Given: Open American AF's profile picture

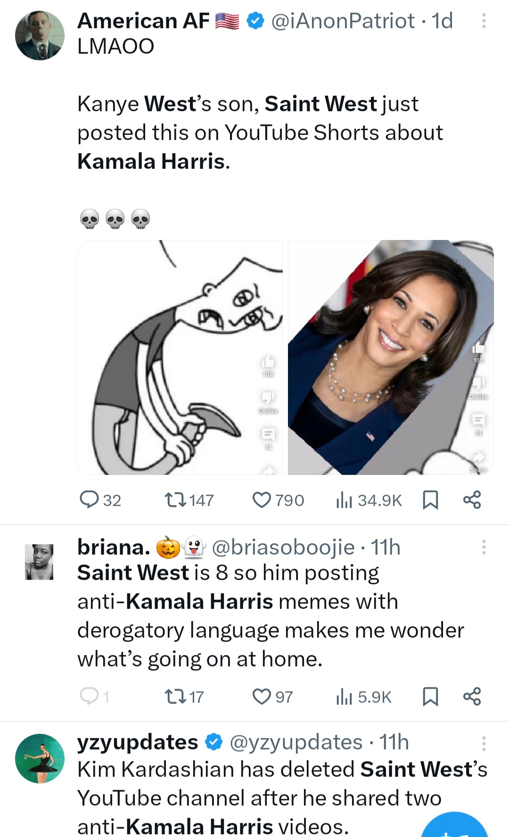Looking at the screenshot, I should click(40, 35).
